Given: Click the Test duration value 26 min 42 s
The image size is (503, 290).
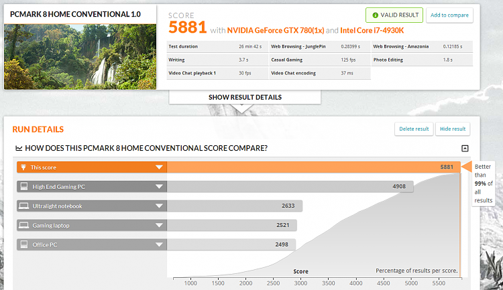Looking at the screenshot, I should [x=250, y=46].
